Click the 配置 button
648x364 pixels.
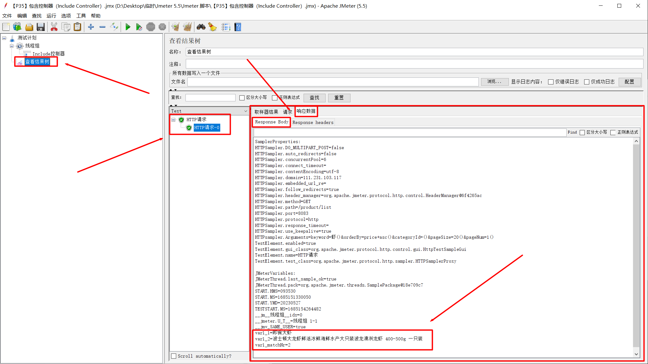click(629, 82)
